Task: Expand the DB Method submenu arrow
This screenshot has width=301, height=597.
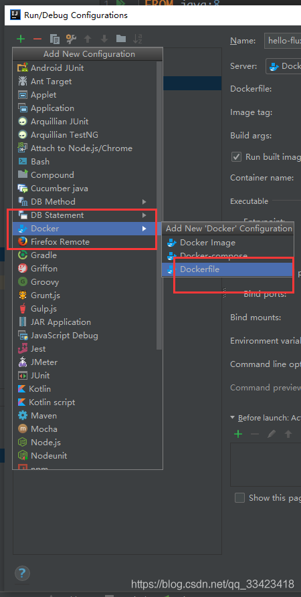Action: pos(144,201)
